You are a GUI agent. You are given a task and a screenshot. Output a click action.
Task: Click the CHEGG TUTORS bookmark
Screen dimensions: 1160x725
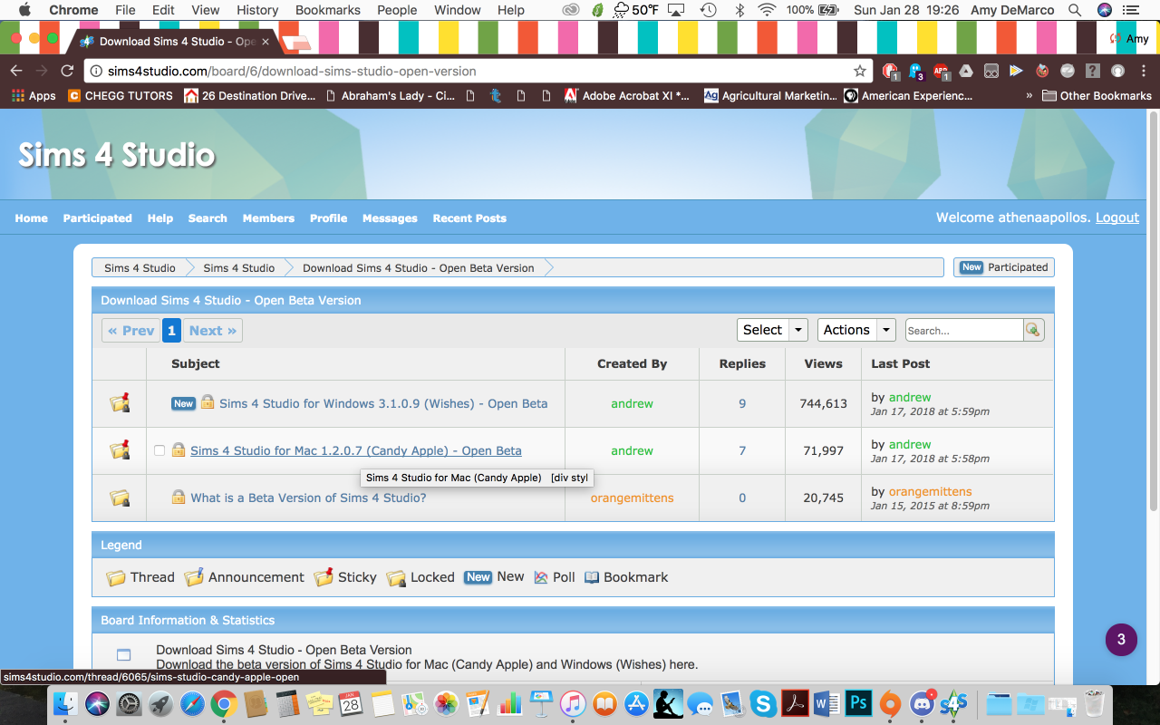[120, 95]
